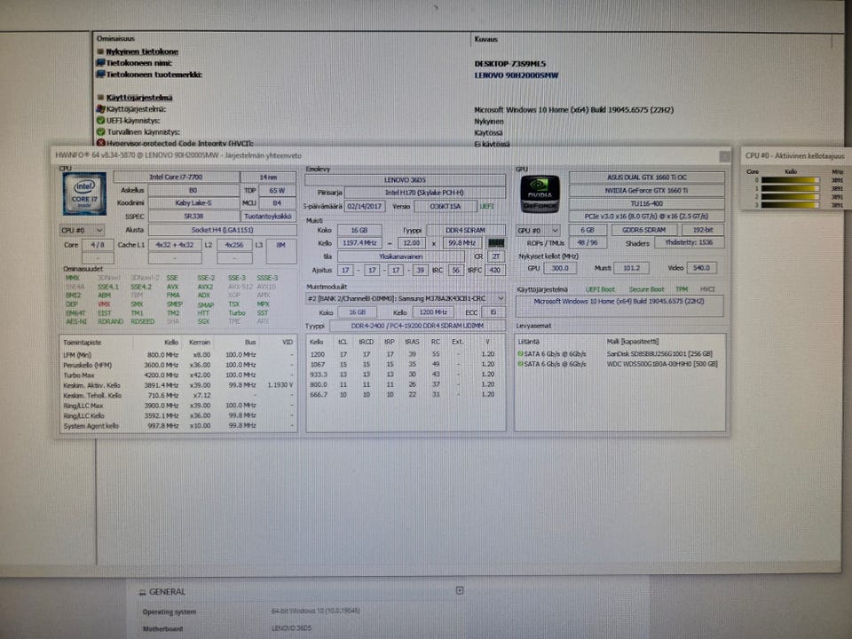Click the Intel H170 chipset field
The height and width of the screenshot is (639, 852).
(x=425, y=193)
